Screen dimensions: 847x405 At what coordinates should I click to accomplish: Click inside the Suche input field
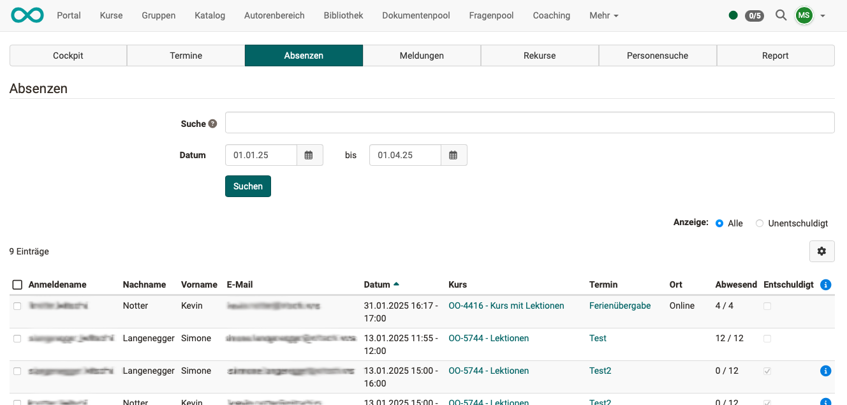point(529,122)
